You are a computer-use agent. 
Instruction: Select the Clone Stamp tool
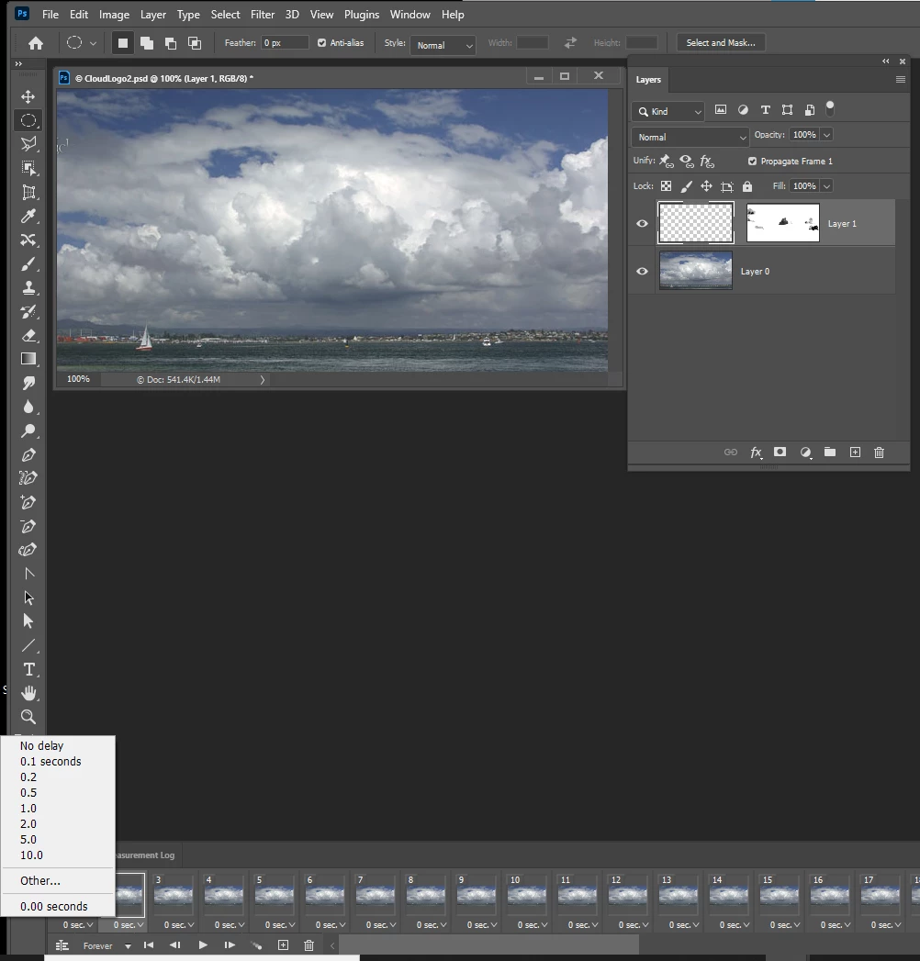(x=28, y=288)
